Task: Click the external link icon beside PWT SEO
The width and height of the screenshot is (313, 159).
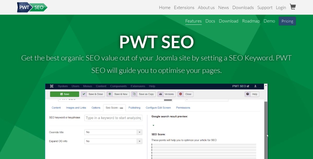Action: (248, 86)
